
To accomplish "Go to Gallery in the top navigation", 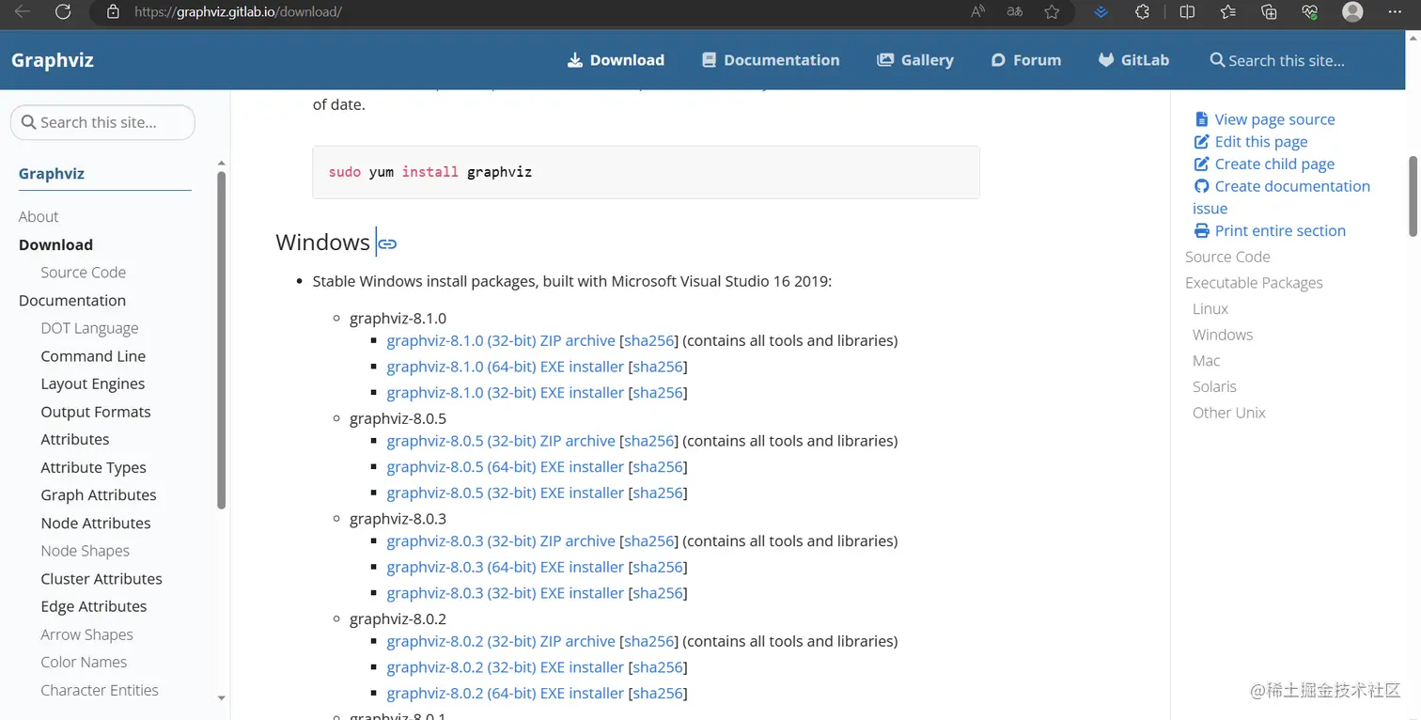I will tap(915, 60).
